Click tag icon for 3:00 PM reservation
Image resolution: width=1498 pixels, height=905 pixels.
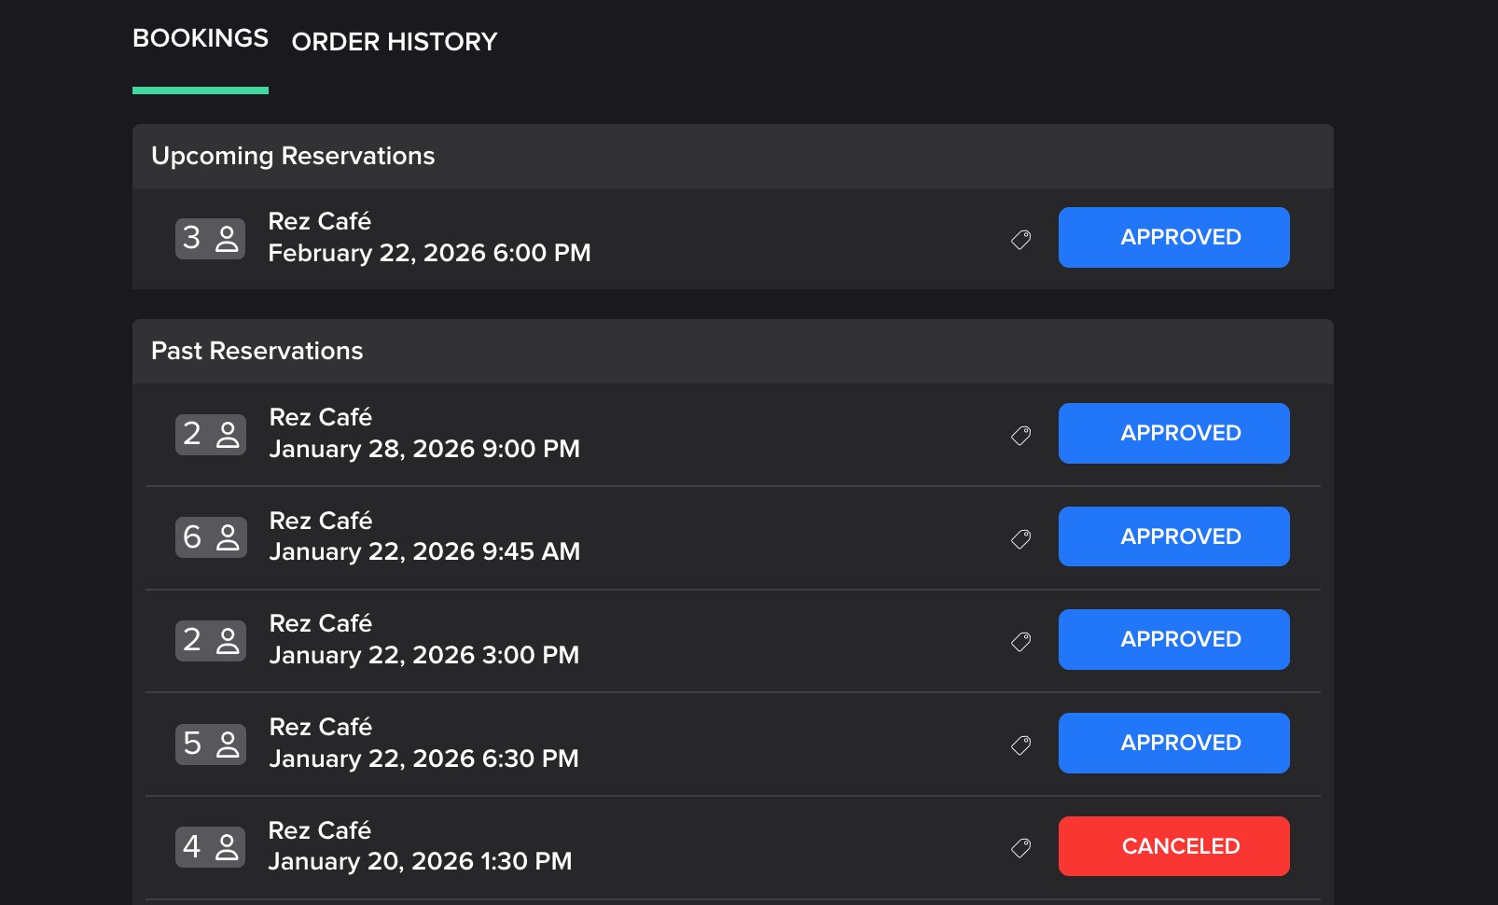click(x=1021, y=641)
